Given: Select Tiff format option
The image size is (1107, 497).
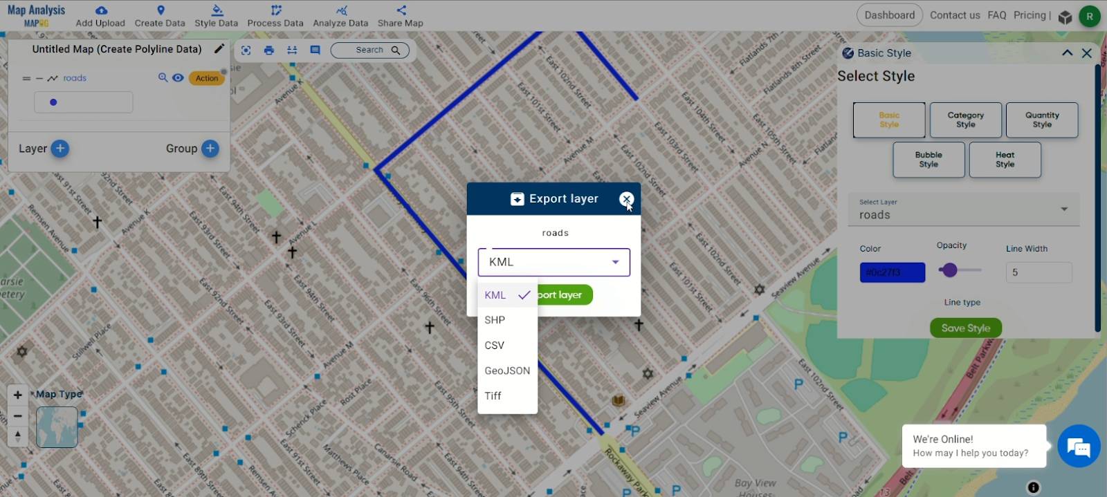Looking at the screenshot, I should (x=507, y=395).
